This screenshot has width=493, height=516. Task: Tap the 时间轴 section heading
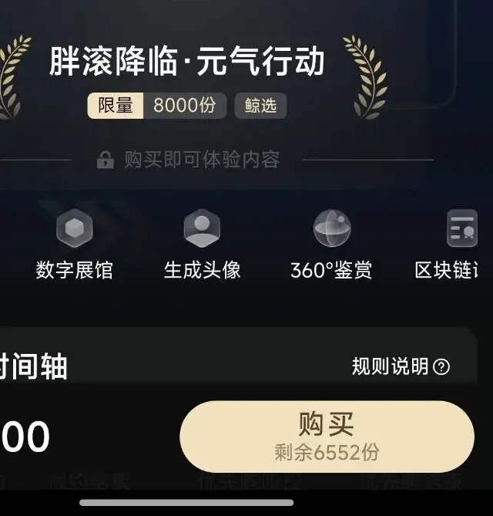34,366
